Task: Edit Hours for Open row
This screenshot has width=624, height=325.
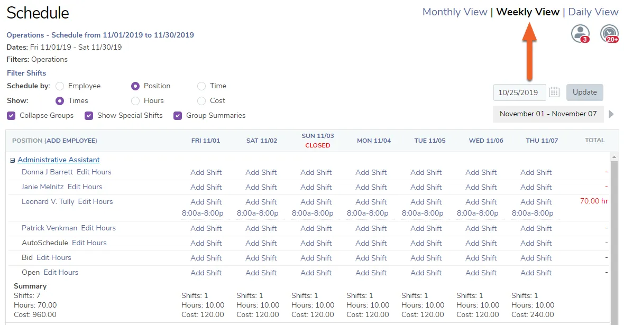Action: (61, 273)
